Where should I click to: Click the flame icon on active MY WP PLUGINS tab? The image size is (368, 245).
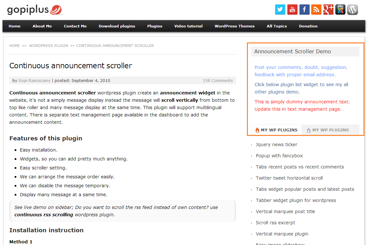257,130
